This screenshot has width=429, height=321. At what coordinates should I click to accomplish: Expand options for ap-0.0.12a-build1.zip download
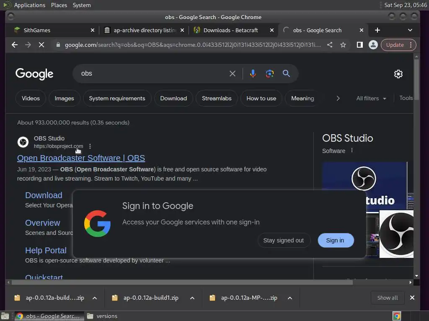click(x=192, y=298)
